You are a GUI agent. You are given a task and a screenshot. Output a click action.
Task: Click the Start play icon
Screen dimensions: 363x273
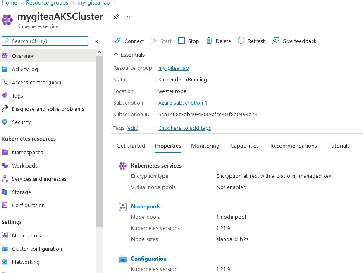pos(153,41)
